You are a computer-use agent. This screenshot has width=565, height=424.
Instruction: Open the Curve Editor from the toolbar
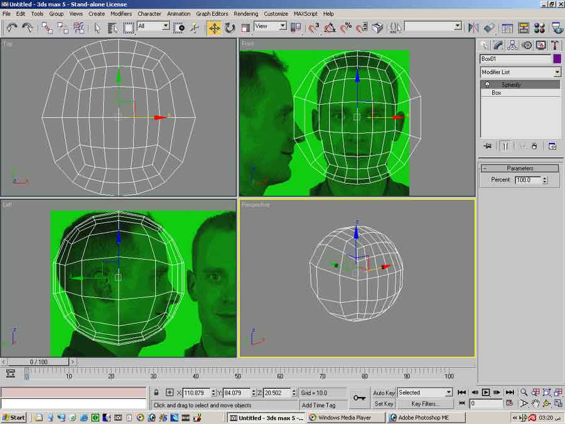click(x=507, y=28)
